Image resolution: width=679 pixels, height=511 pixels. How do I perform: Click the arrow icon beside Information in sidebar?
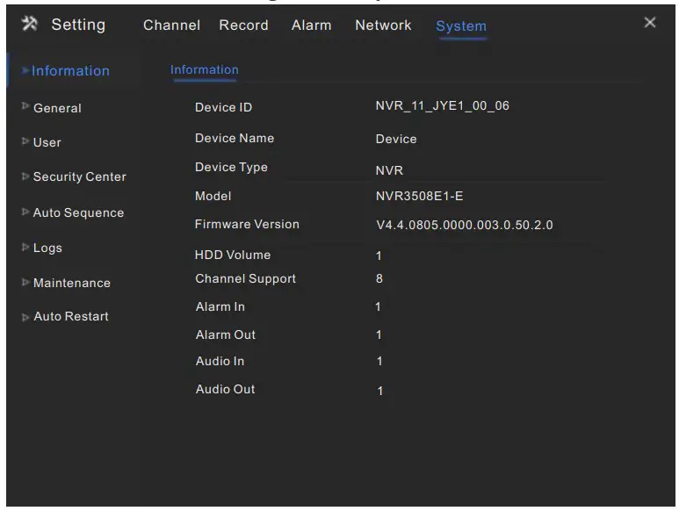click(x=26, y=70)
